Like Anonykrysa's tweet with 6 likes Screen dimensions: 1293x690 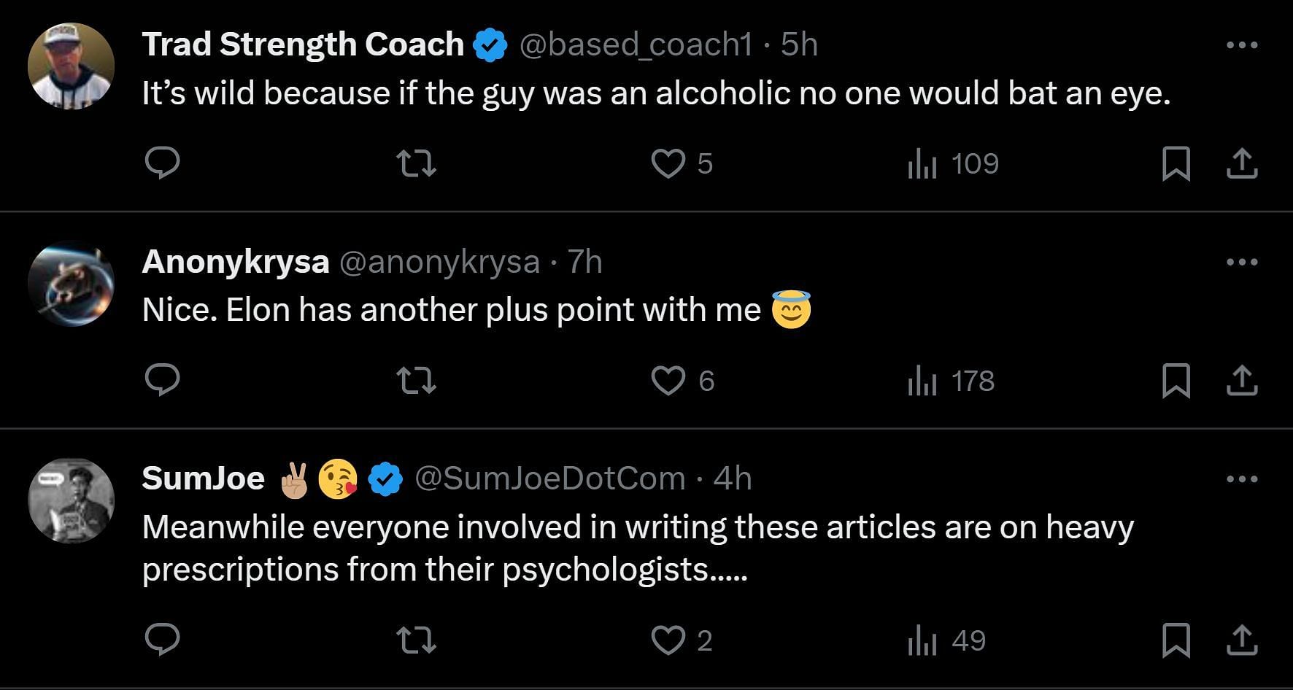pos(668,381)
